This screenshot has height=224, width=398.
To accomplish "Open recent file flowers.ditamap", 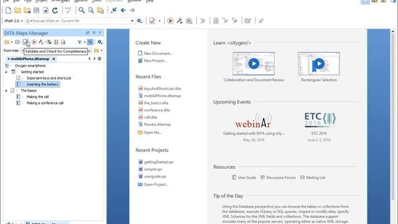I will tap(157, 124).
